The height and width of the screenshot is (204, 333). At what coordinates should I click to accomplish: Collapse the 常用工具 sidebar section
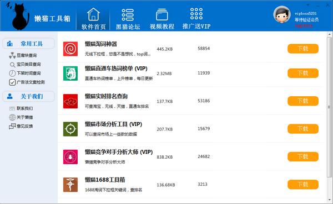[x=28, y=44]
